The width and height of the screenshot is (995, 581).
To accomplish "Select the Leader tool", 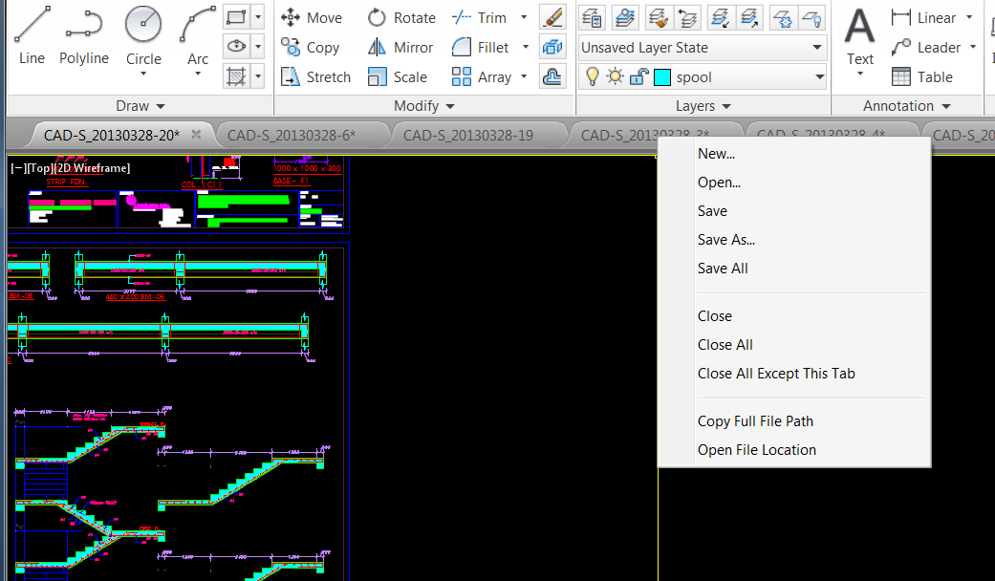I will click(x=926, y=48).
